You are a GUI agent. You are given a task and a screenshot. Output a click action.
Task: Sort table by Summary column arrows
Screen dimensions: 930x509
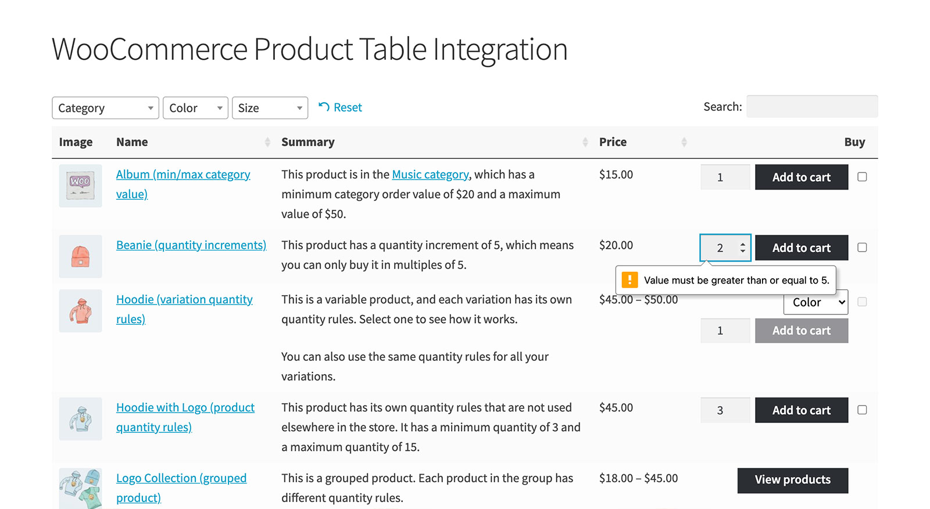coord(585,142)
